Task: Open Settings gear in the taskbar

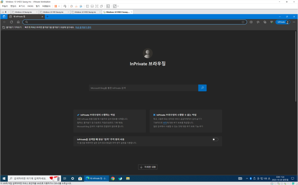Action: point(72,179)
